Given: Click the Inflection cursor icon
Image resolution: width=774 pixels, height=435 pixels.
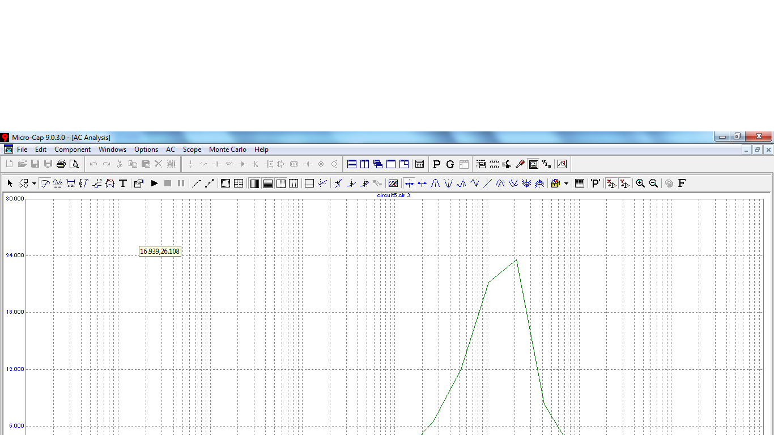Looking at the screenshot, I should point(487,184).
